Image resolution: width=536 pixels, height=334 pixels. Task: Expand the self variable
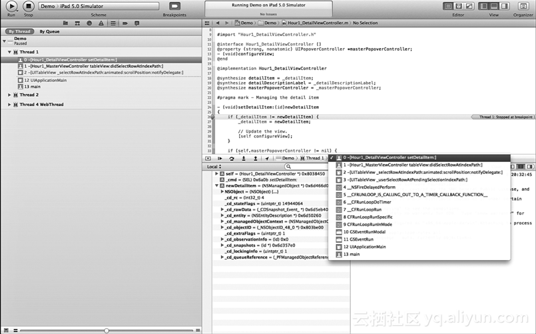[216, 174]
